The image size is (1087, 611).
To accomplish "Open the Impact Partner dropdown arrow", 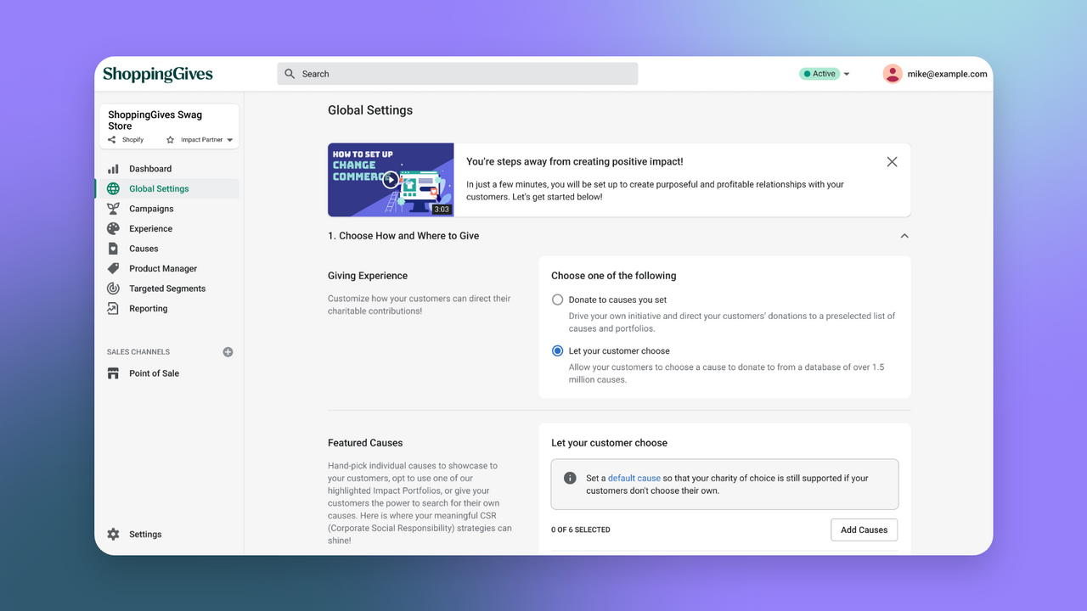I will [230, 141].
